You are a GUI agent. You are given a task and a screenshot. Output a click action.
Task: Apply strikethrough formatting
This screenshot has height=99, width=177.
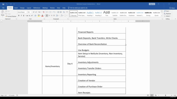click(27, 16)
